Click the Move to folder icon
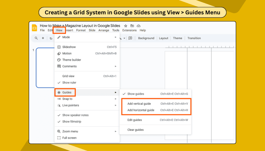This screenshot has height=151, width=265. tap(132, 26)
